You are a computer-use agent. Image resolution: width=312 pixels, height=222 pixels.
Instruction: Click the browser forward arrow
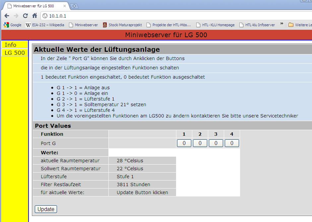[16, 16]
